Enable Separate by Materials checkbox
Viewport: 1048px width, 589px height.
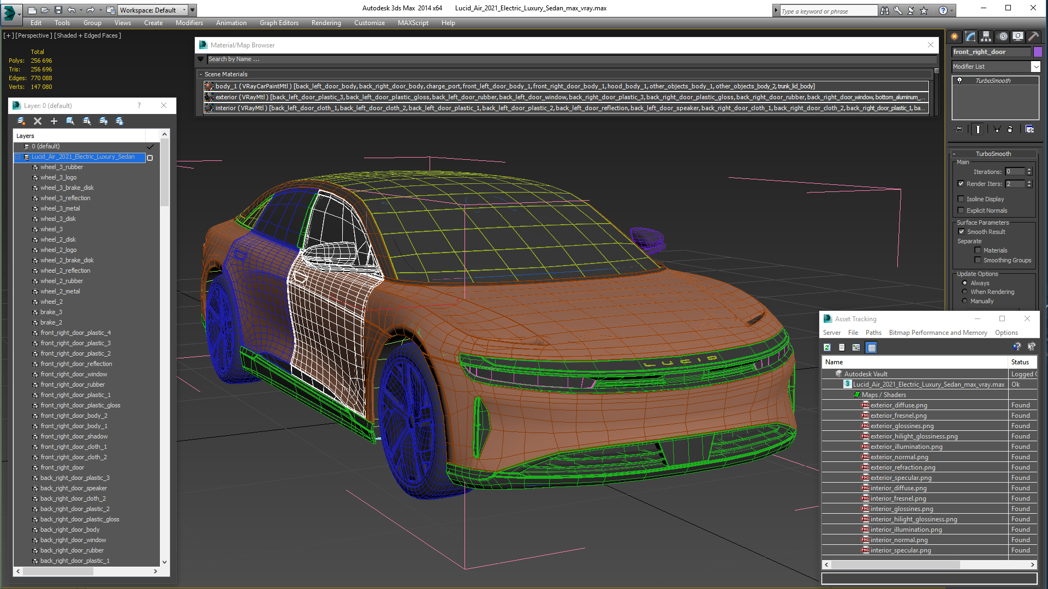[978, 250]
